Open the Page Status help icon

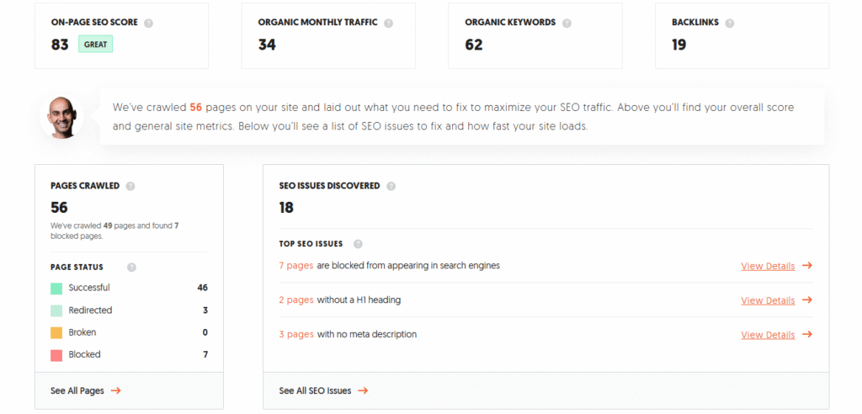(131, 268)
